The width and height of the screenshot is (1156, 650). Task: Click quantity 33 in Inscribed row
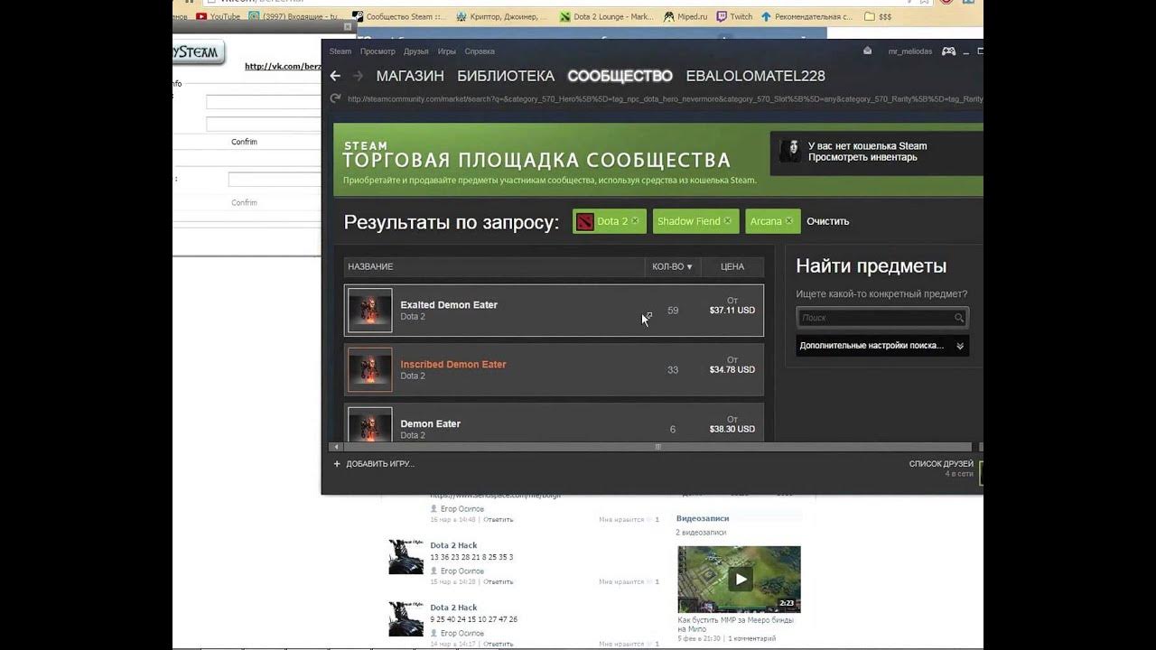pos(673,370)
